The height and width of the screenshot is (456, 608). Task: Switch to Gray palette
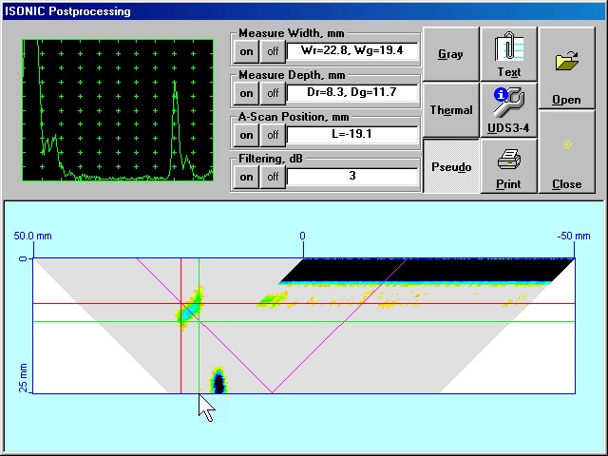click(450, 54)
